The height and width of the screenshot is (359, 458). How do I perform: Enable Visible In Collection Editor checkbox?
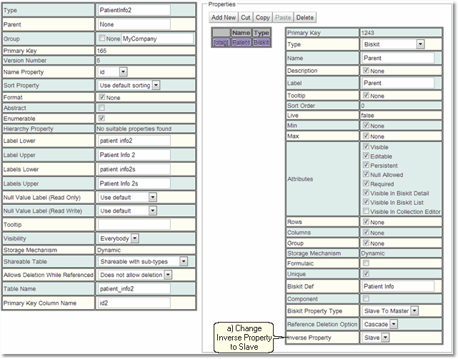[367, 211]
